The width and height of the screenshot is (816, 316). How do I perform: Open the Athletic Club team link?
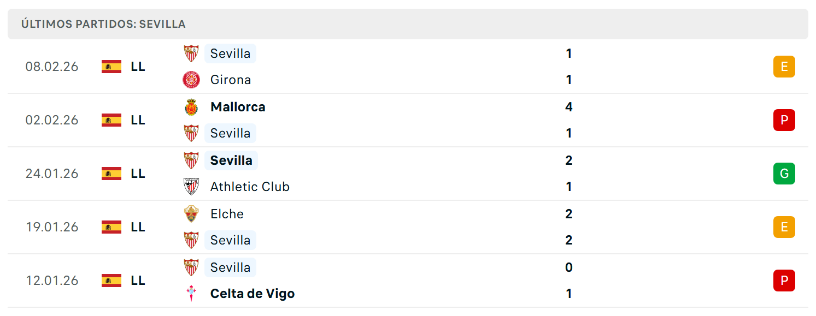coord(250,187)
